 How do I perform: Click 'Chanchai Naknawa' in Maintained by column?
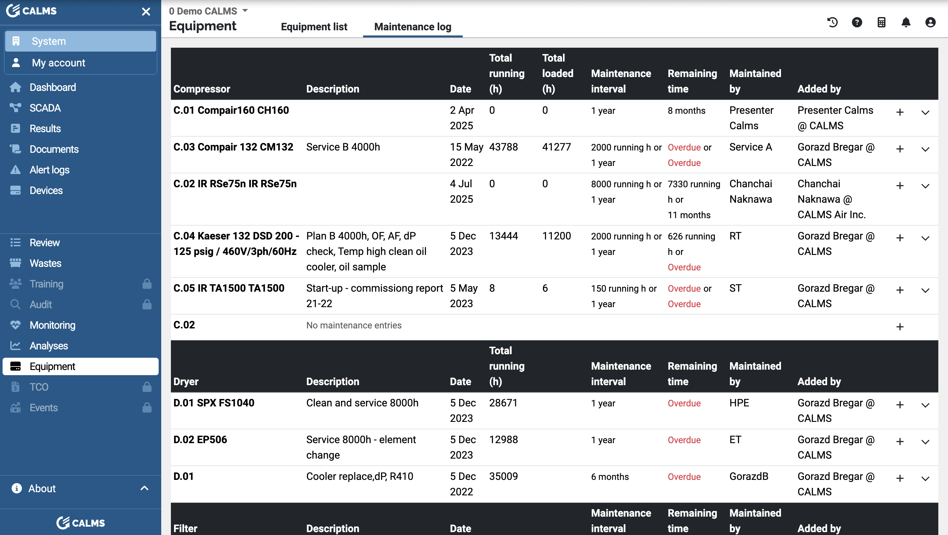pos(751,191)
